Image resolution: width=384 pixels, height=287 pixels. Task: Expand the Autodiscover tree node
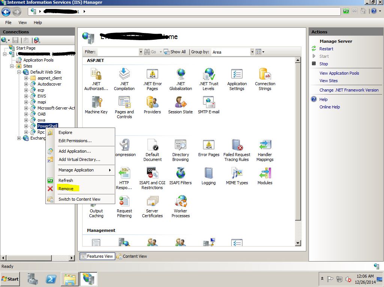click(x=26, y=84)
